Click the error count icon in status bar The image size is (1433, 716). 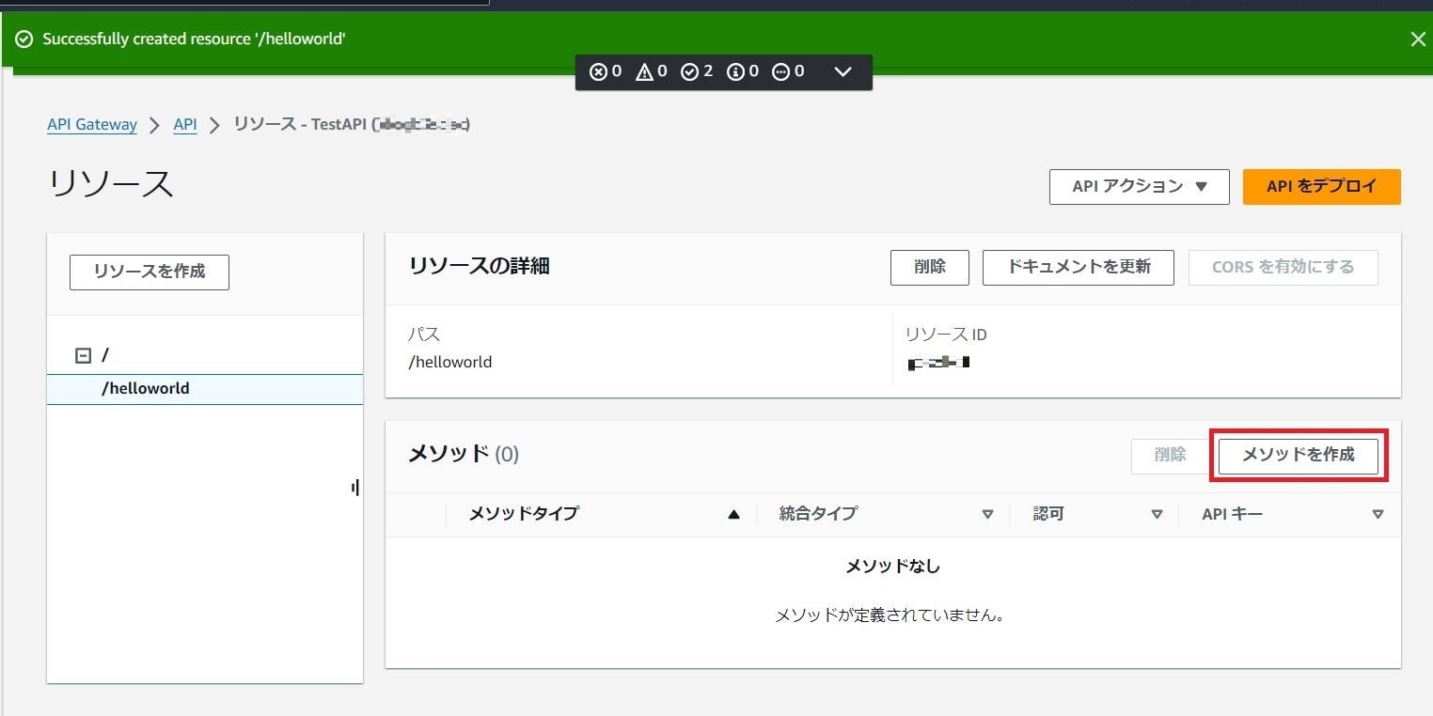(x=598, y=71)
